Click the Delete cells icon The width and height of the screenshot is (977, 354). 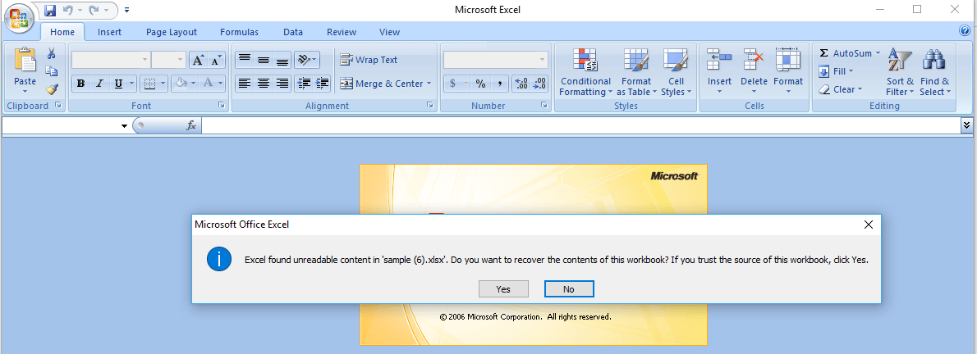tap(754, 61)
